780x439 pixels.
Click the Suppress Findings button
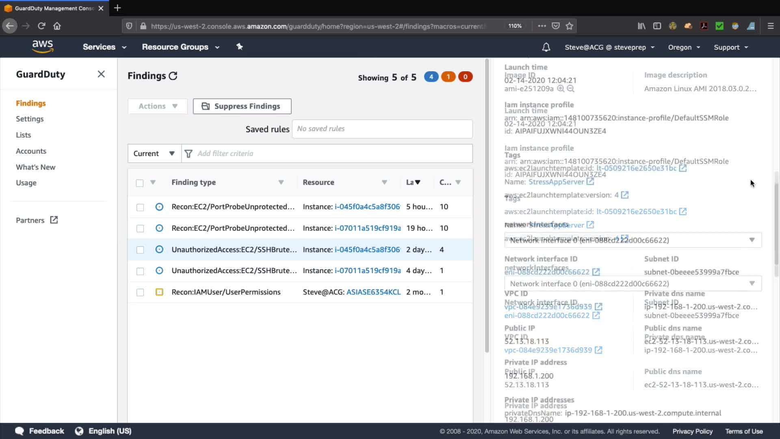pos(242,106)
